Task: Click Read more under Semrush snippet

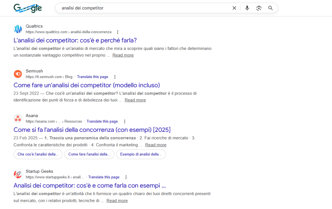Action: [135, 100]
